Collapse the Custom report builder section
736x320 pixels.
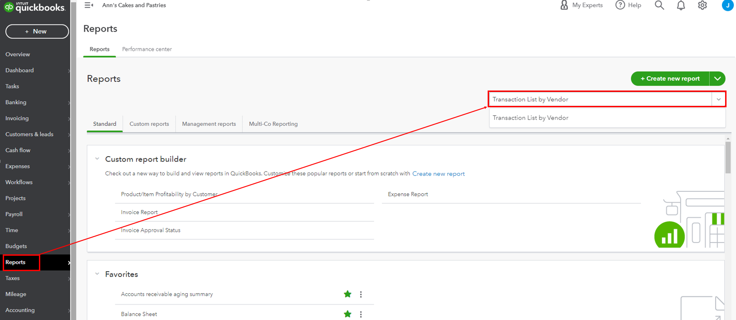97,159
